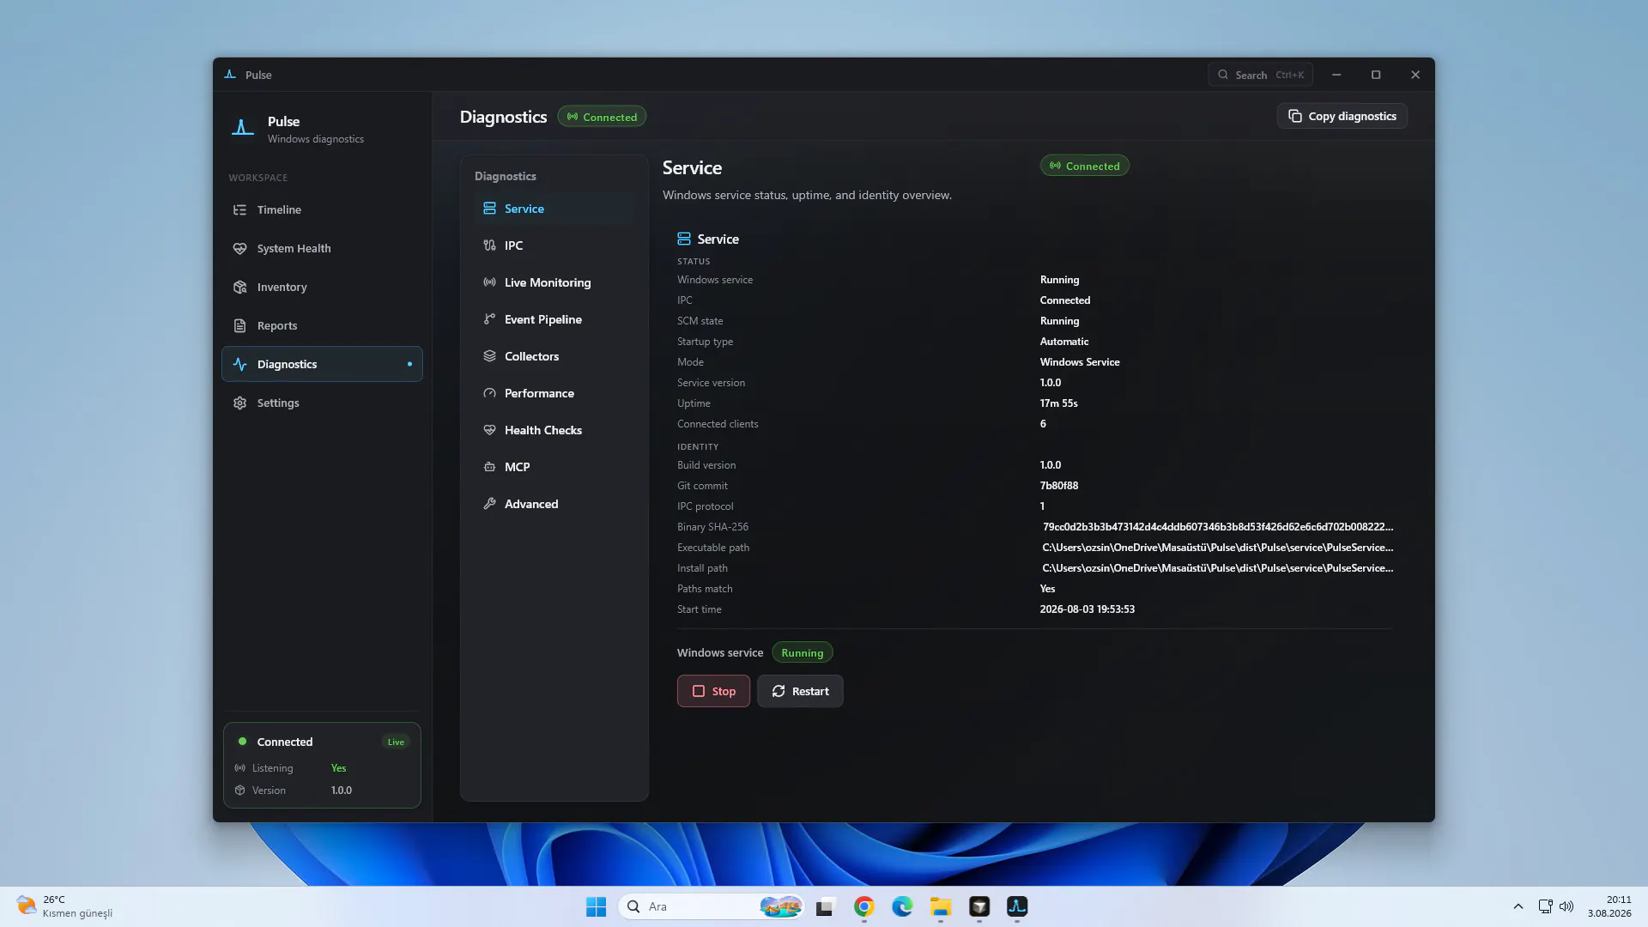Viewport: 1648px width, 927px height.
Task: Click the Binary SHA-256 hash value
Action: (x=1218, y=527)
